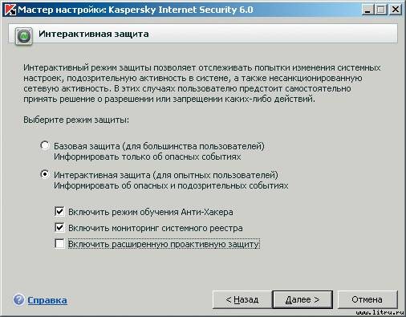This screenshot has width=406, height=317.
Task: Open the Справка help link
Action: click(47, 300)
